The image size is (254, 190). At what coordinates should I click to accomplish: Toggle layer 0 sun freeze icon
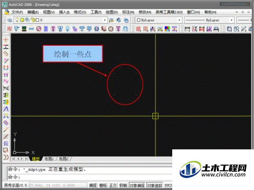[x=22, y=20]
